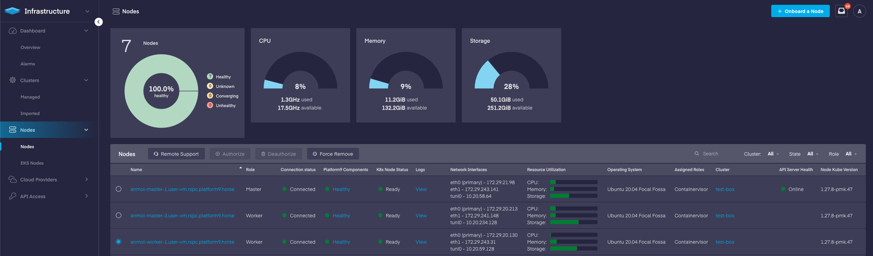Viewport: 873px width, 256px height.
Task: Click the Onboard a Node button
Action: [x=800, y=11]
